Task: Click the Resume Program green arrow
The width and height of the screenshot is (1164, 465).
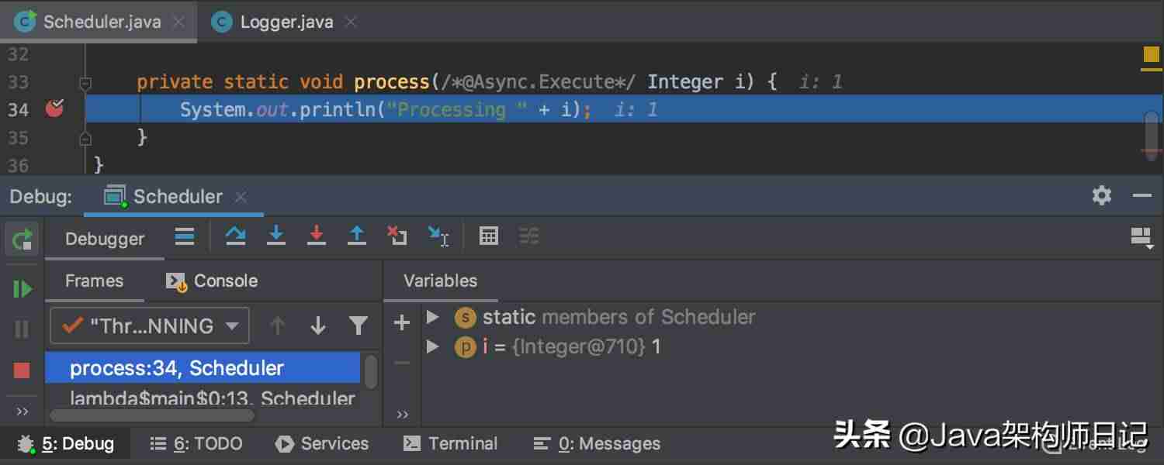Action: point(23,289)
